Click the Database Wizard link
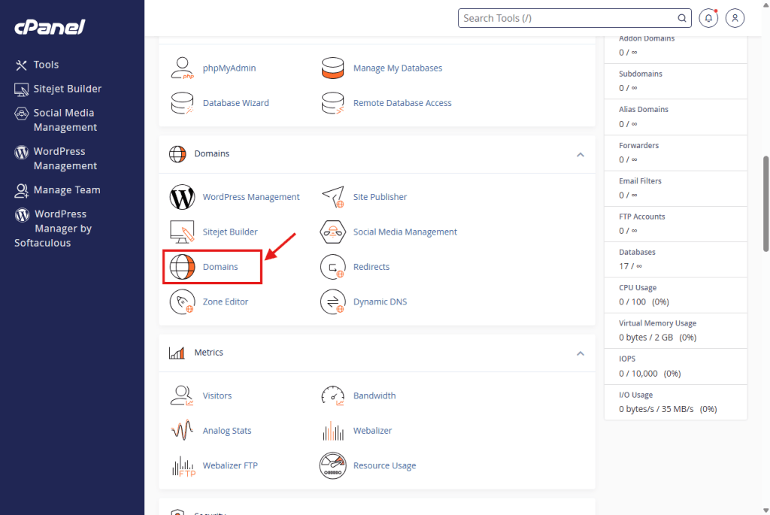 (x=235, y=103)
